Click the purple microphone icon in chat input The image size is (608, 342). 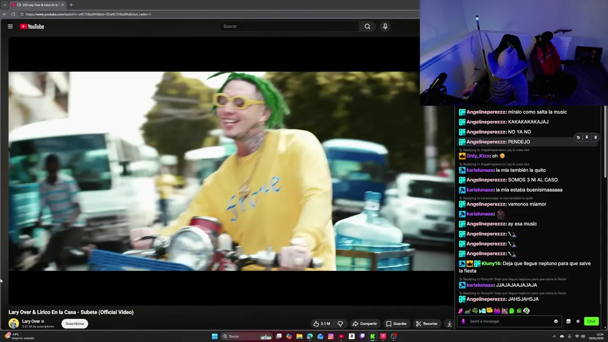[x=463, y=321]
